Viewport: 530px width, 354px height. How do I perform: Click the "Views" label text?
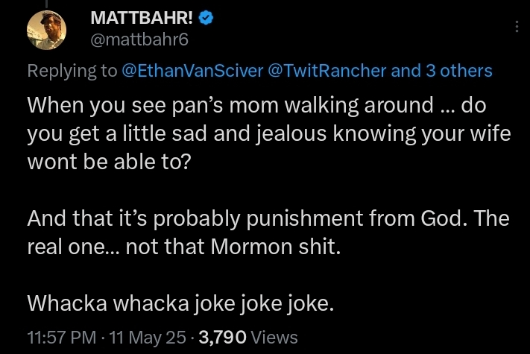pyautogui.click(x=274, y=337)
